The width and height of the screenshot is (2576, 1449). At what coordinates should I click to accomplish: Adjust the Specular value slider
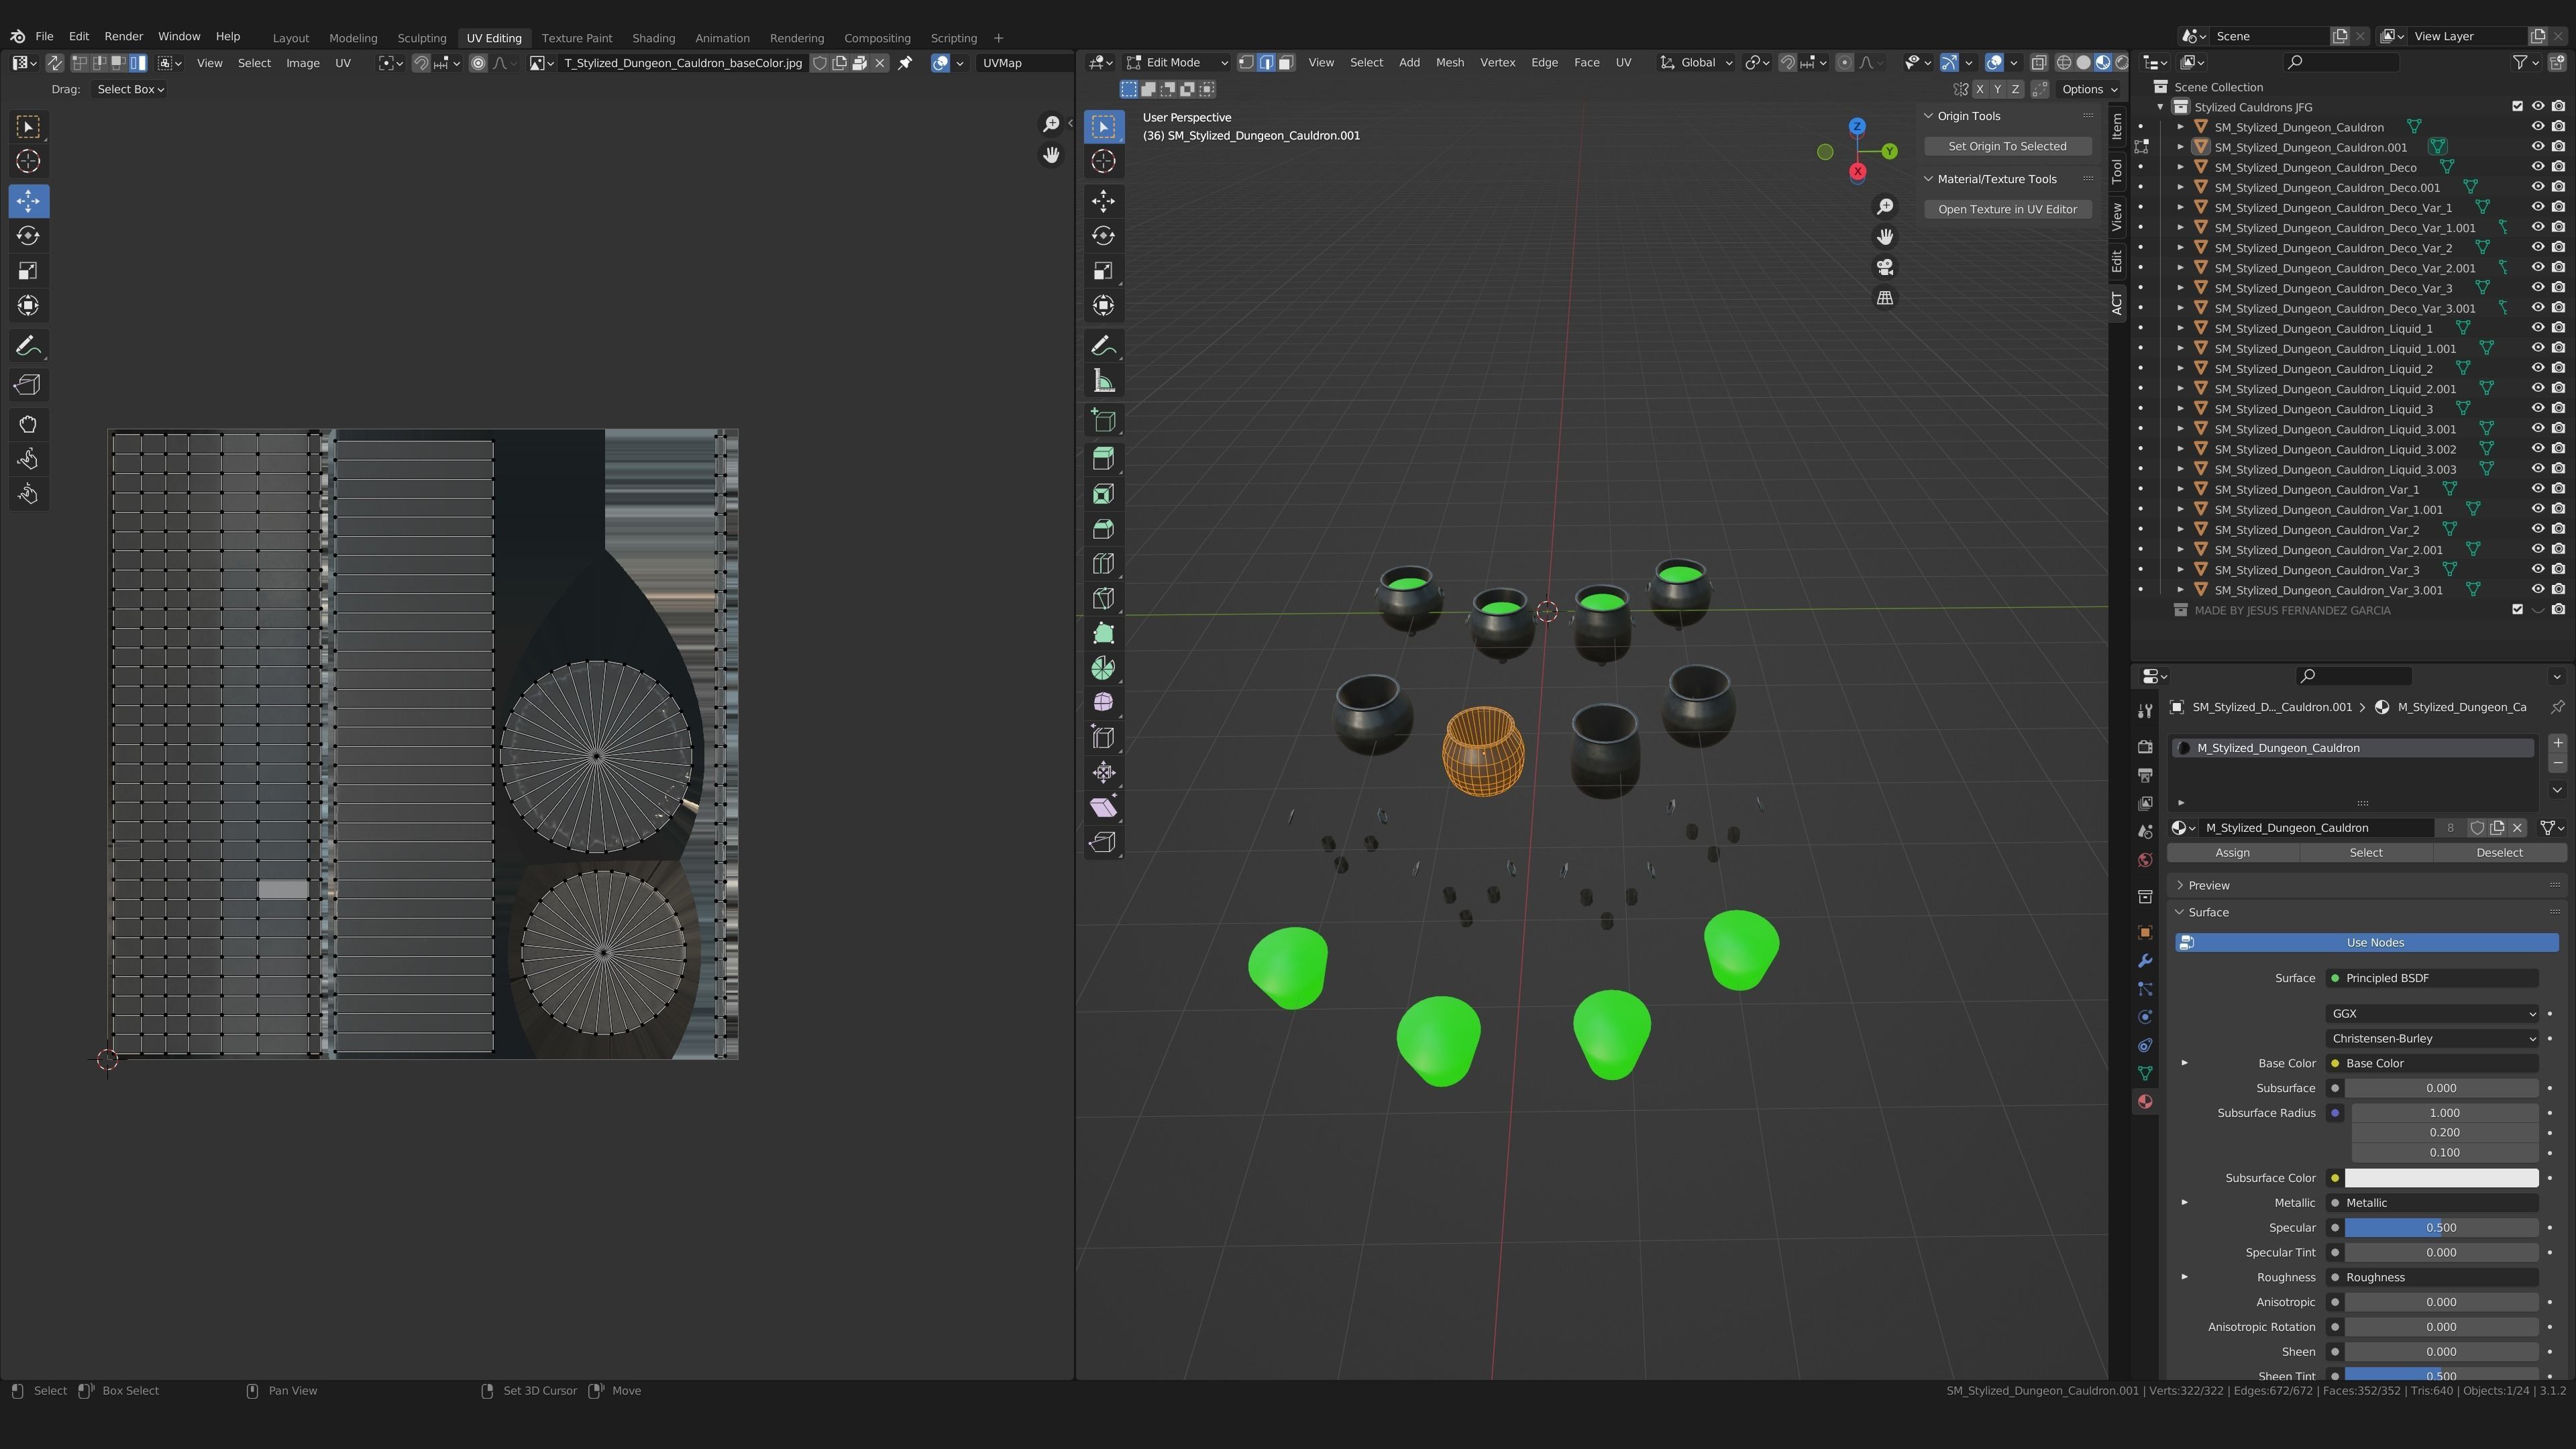click(x=2440, y=1227)
